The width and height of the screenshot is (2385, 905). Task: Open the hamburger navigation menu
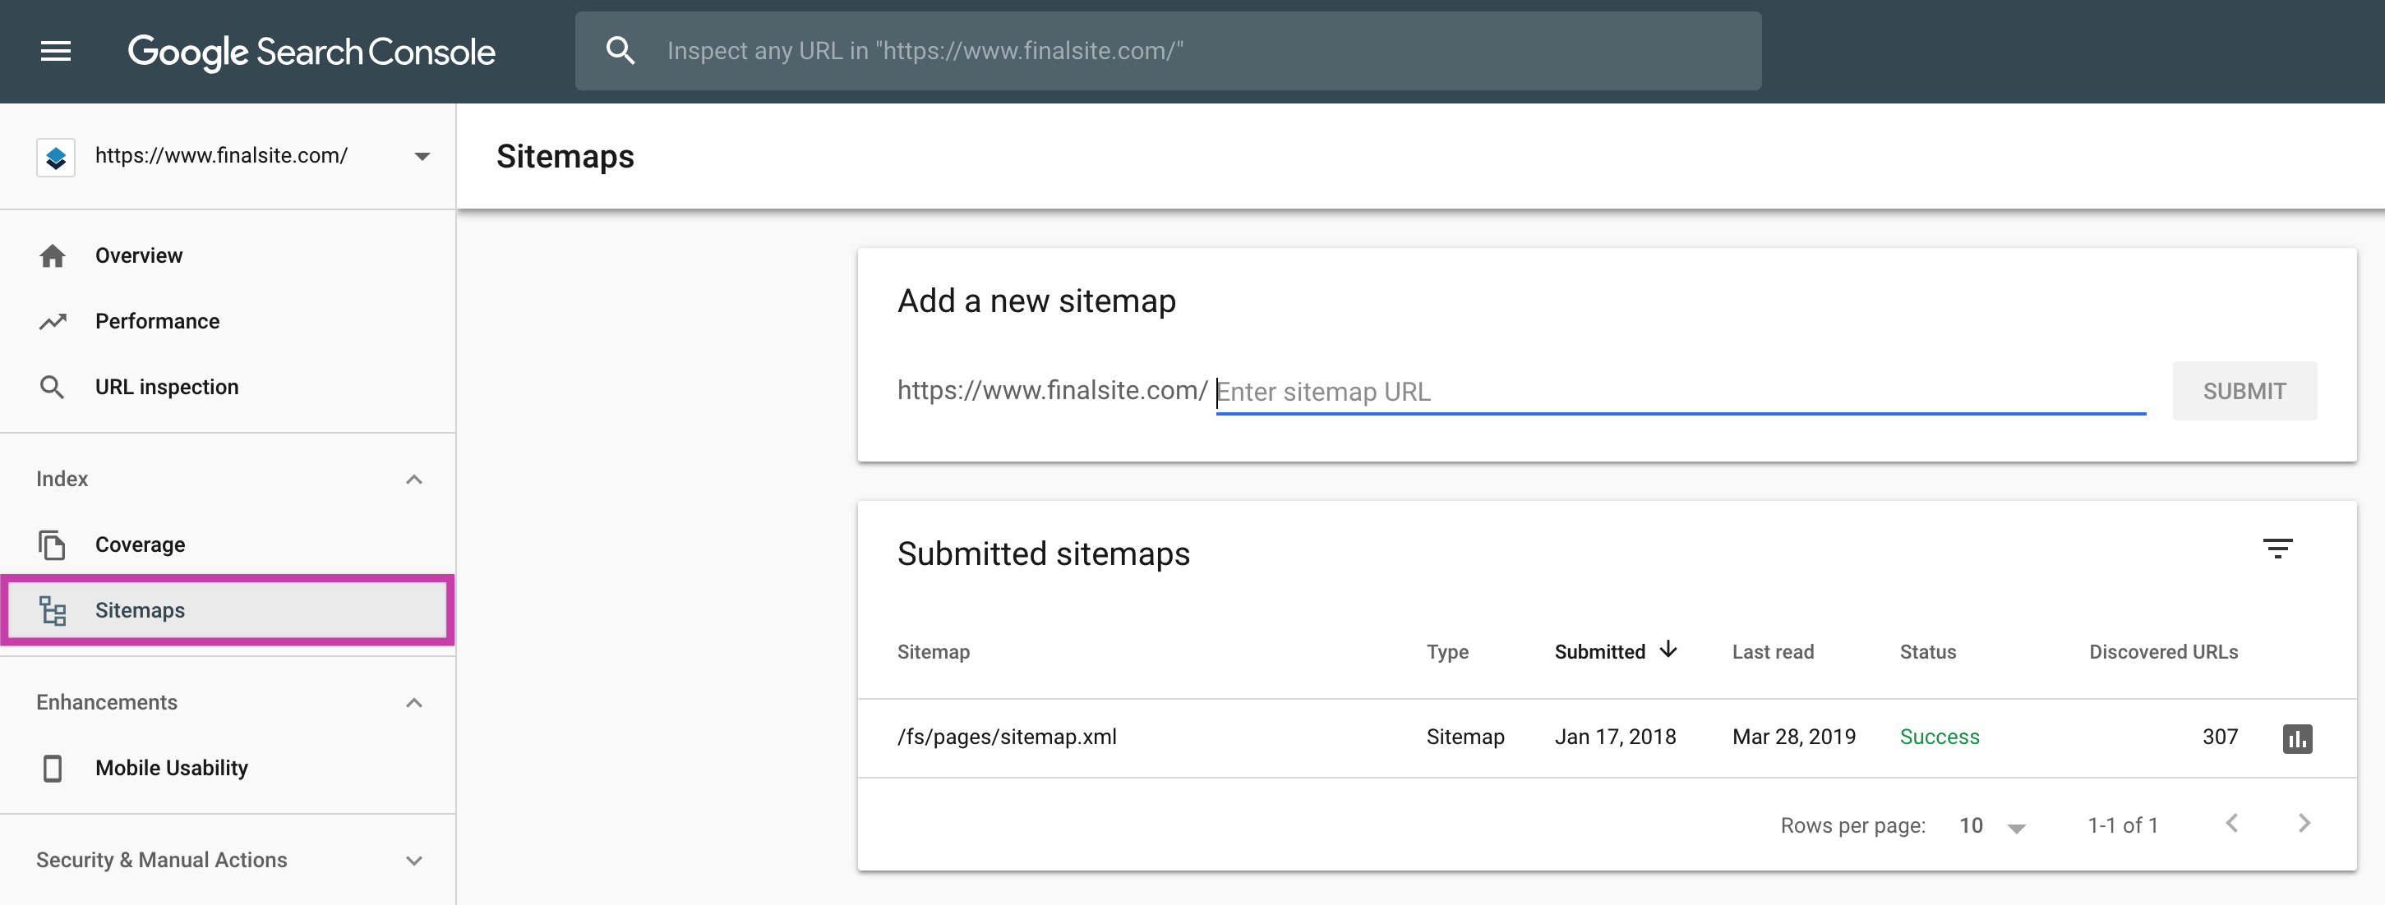click(56, 51)
